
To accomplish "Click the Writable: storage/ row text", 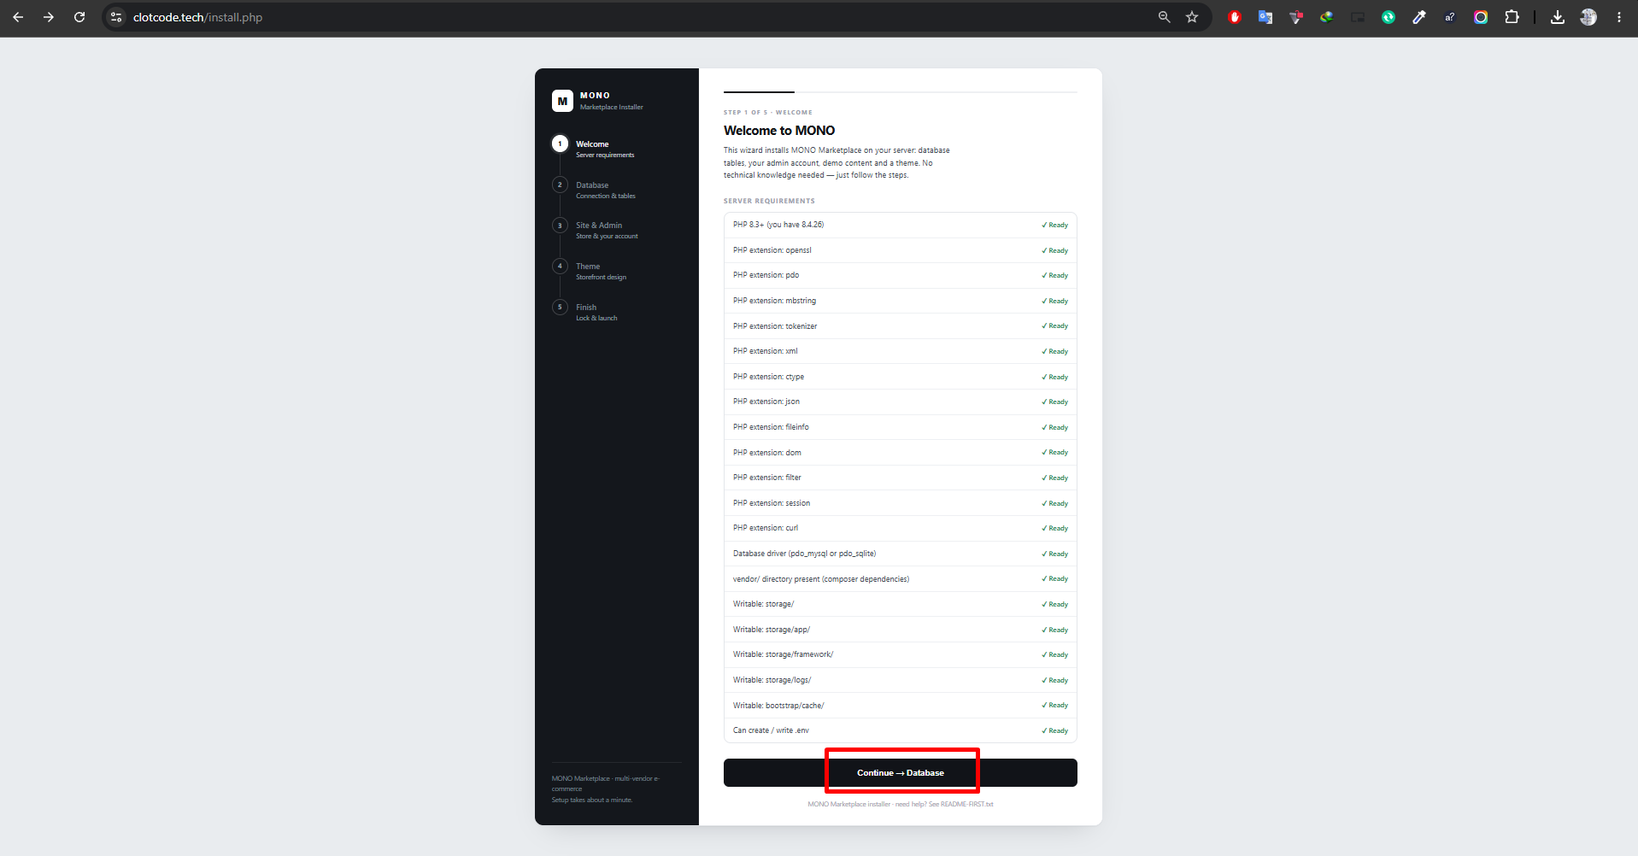I will click(x=763, y=604).
